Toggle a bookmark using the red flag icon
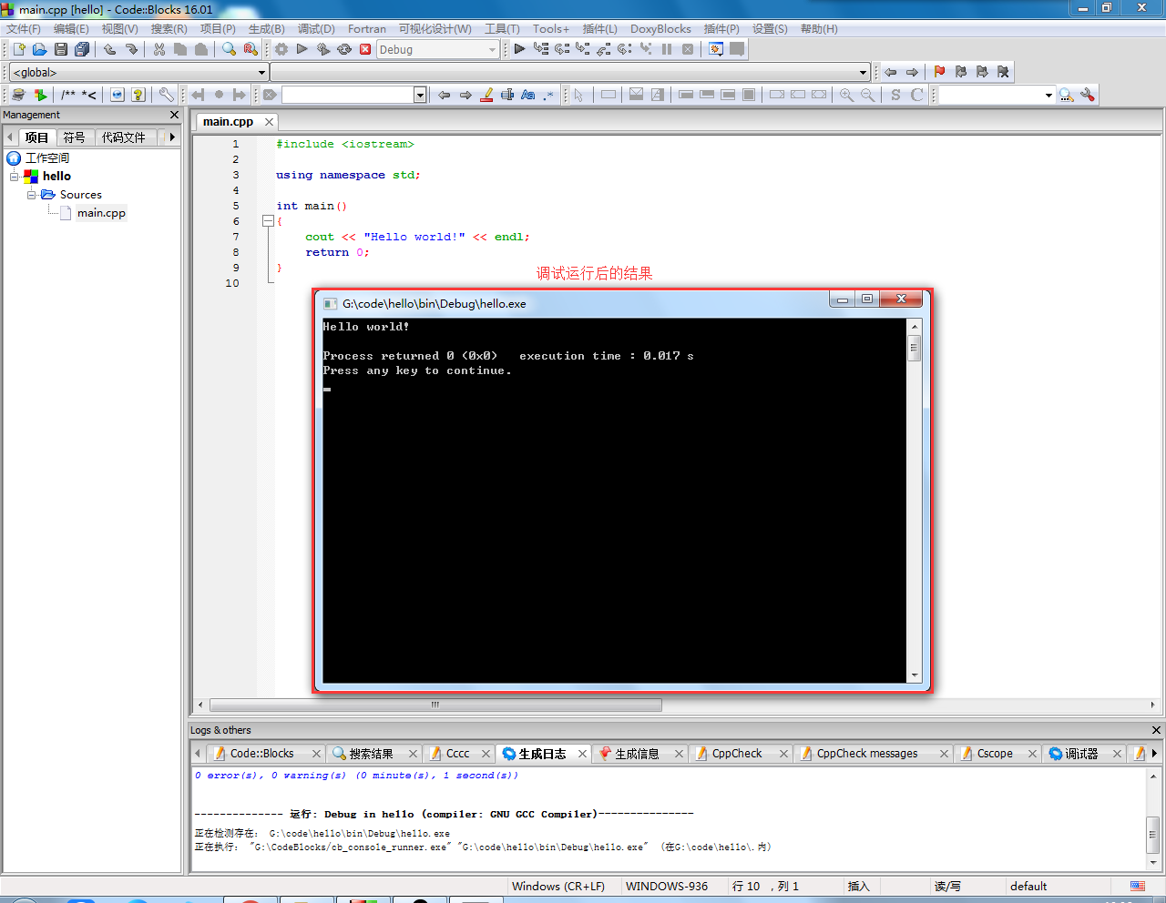The image size is (1166, 903). click(938, 71)
